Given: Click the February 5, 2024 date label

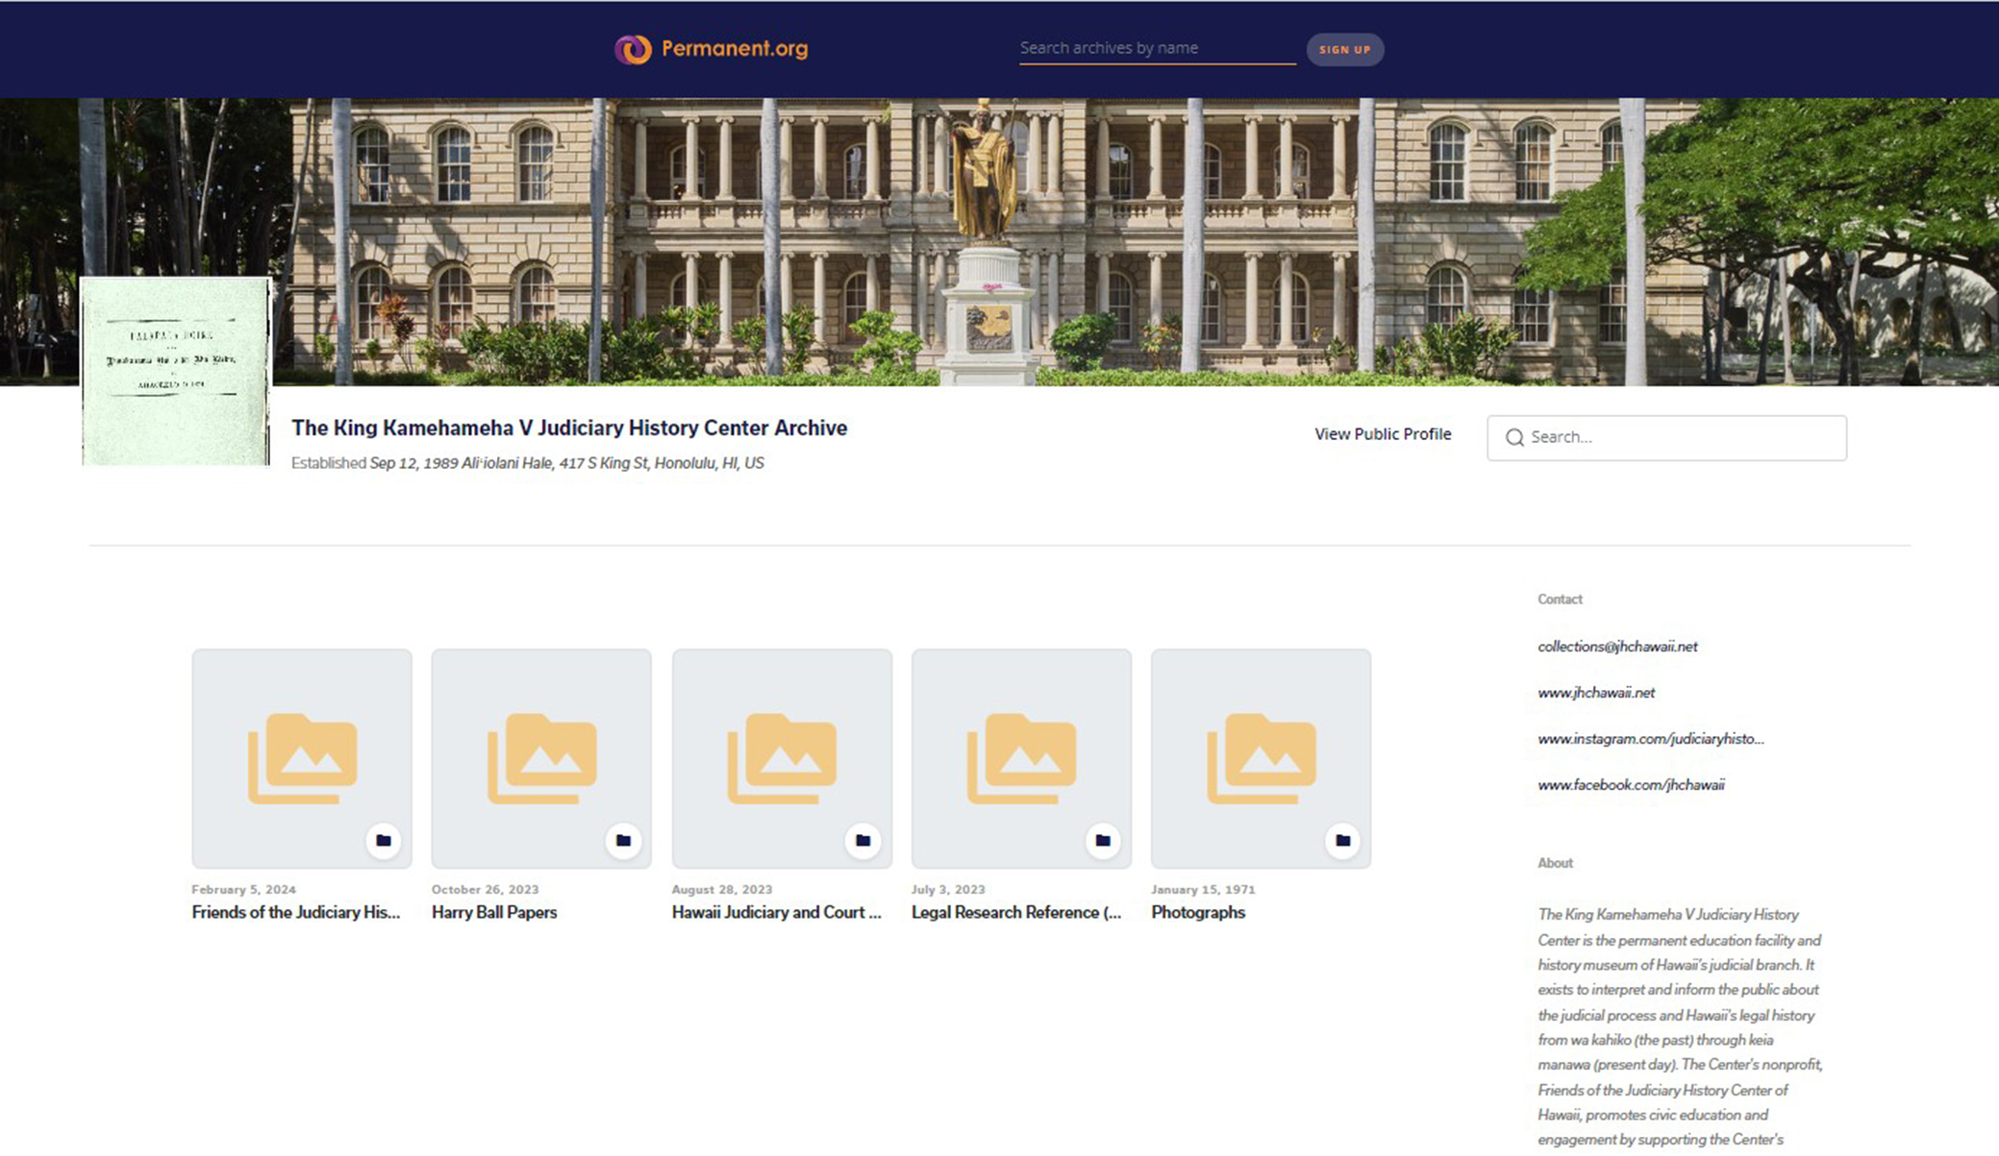Looking at the screenshot, I should [x=243, y=890].
